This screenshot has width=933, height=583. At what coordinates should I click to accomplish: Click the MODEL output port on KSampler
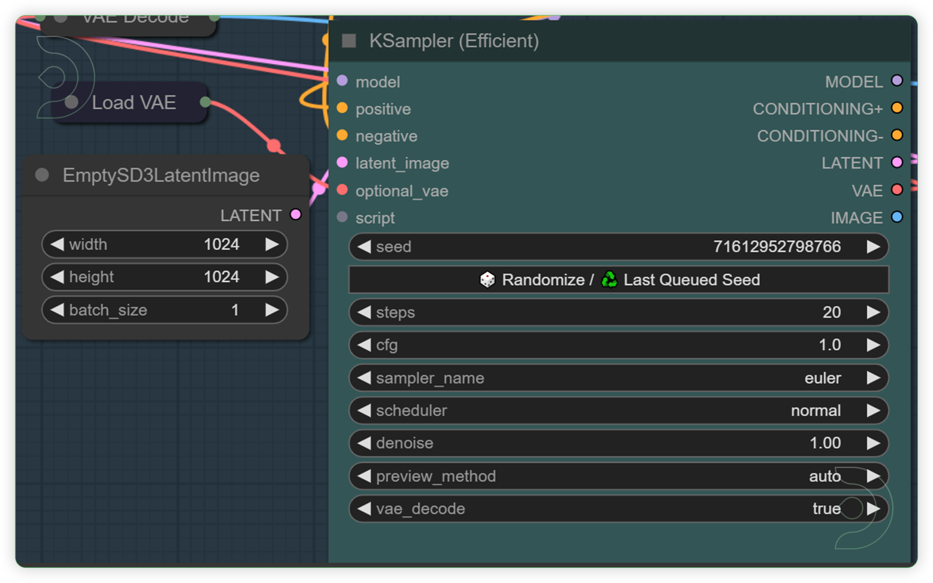896,81
